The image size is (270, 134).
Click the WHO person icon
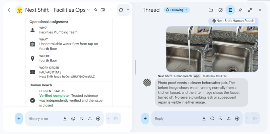(32, 30)
